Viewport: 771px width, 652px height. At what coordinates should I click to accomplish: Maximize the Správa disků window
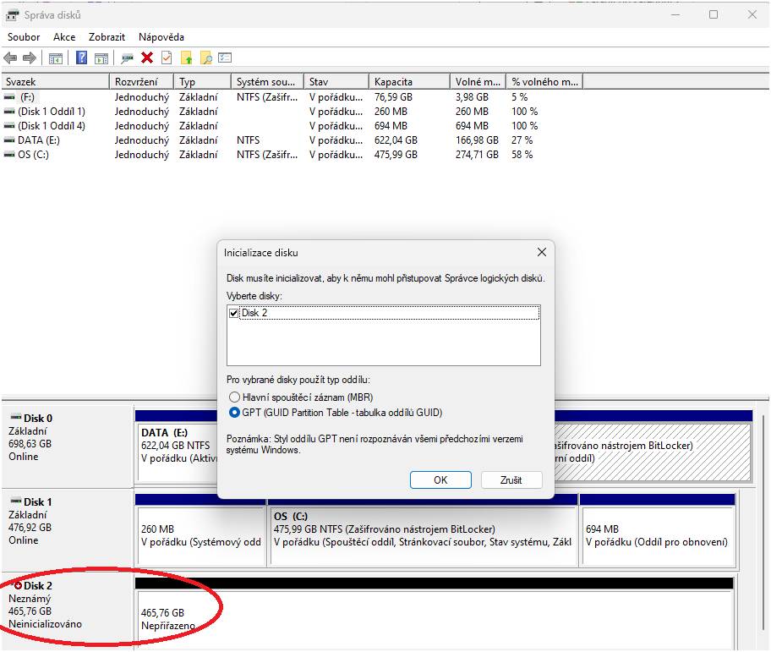point(714,14)
